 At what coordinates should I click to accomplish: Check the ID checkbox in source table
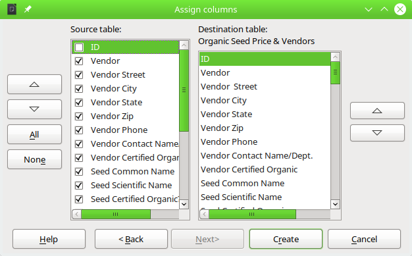(79, 47)
